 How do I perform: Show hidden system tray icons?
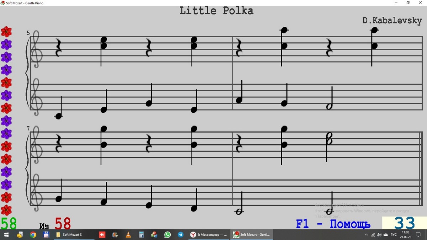(x=367, y=235)
